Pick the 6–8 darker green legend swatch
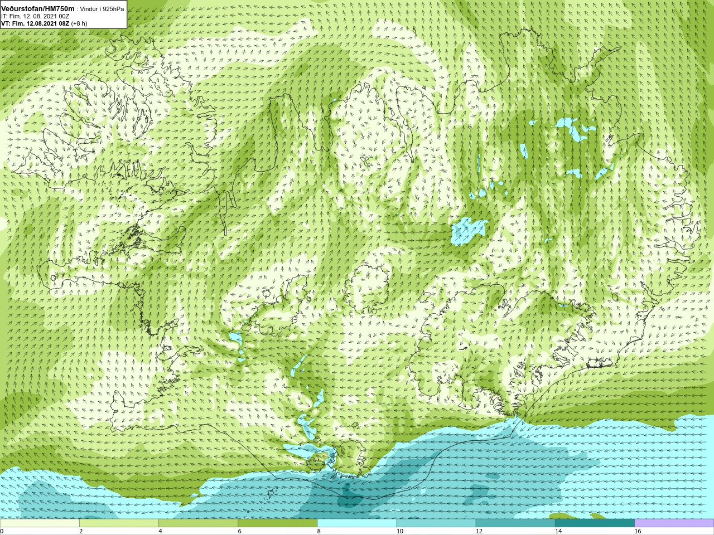 (x=277, y=523)
